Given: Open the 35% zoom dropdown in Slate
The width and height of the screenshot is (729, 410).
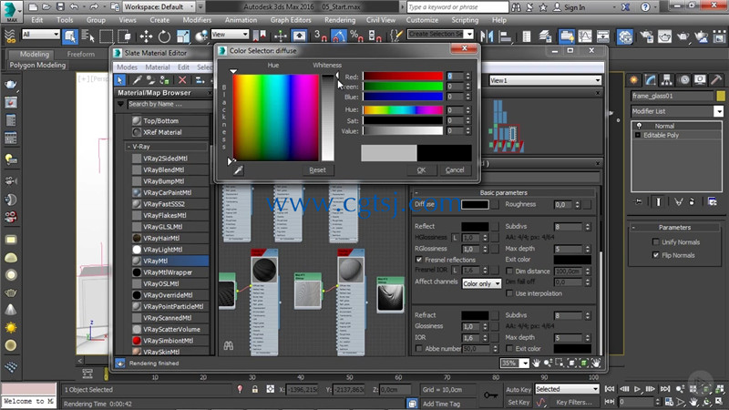Looking at the screenshot, I should click(x=515, y=363).
